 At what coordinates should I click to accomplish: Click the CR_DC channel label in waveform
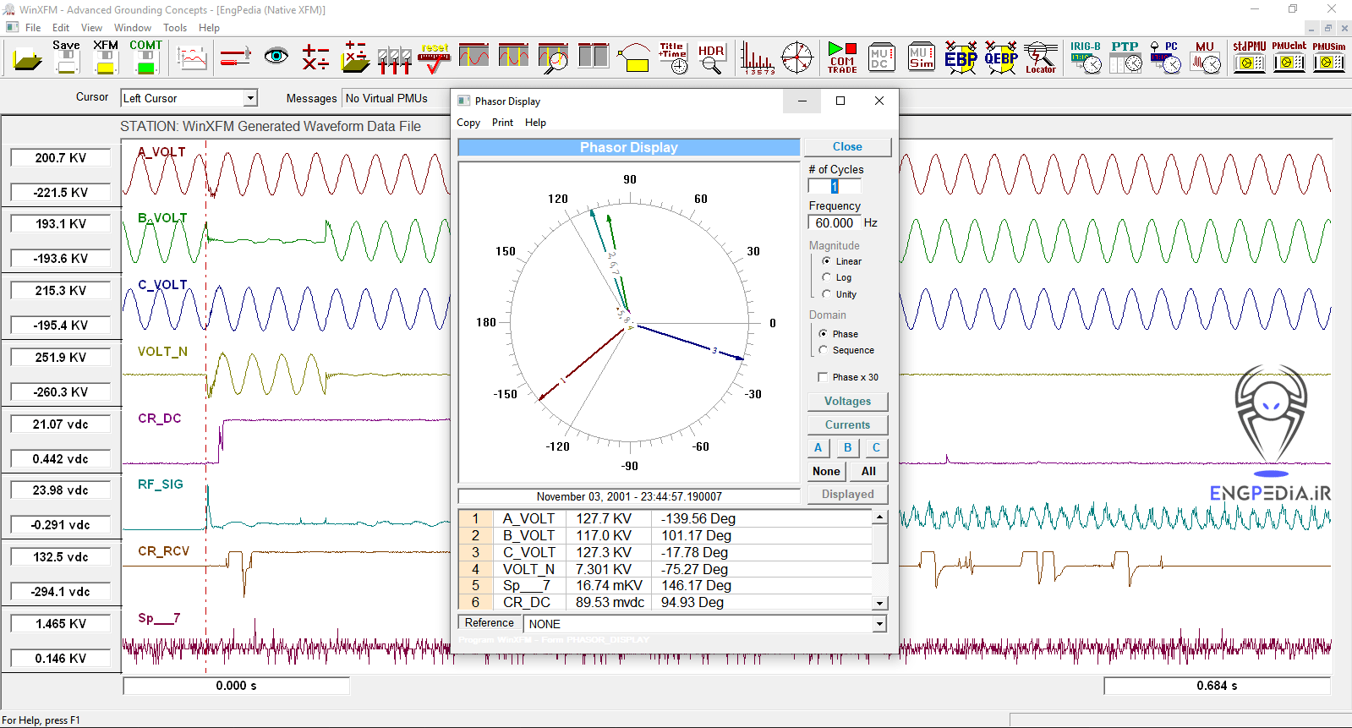tap(160, 419)
